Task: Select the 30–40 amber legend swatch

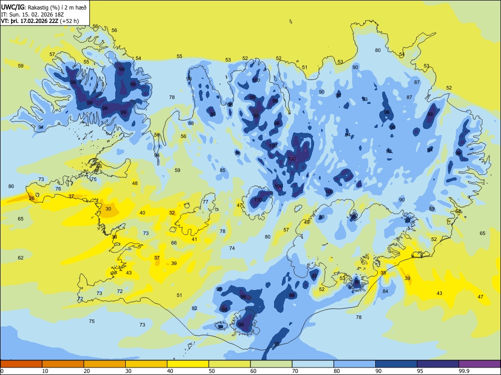Action: click(146, 364)
